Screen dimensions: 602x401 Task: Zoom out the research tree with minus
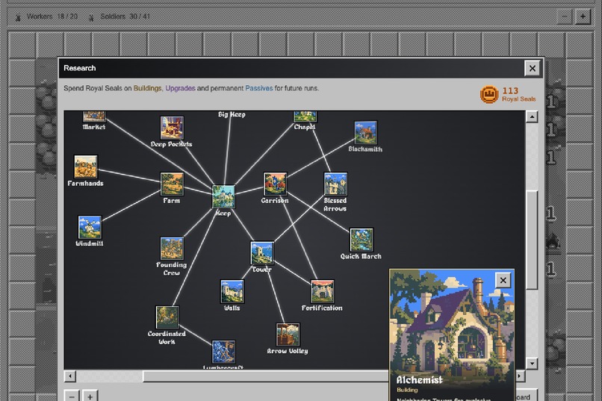click(x=72, y=396)
